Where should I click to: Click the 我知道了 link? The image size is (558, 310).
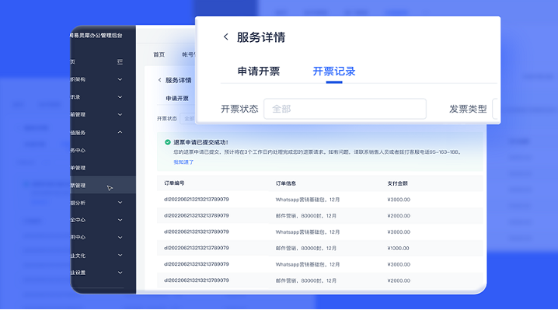tap(183, 162)
